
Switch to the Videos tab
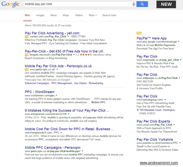pyautogui.click(x=79, y=15)
